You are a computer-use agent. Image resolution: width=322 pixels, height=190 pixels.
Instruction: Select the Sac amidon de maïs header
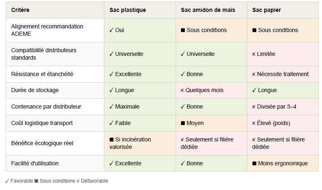(x=212, y=10)
